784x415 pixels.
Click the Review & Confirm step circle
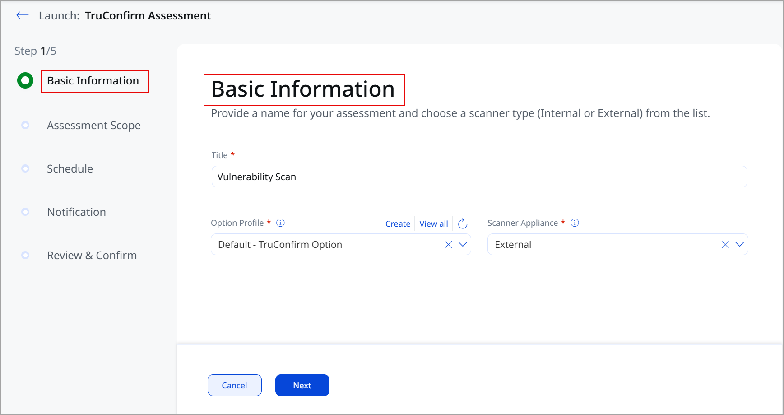click(25, 255)
